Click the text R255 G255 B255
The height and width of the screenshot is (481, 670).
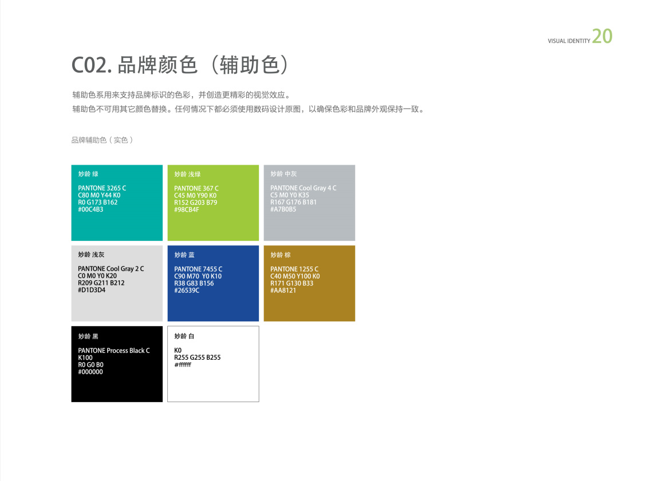(x=198, y=357)
